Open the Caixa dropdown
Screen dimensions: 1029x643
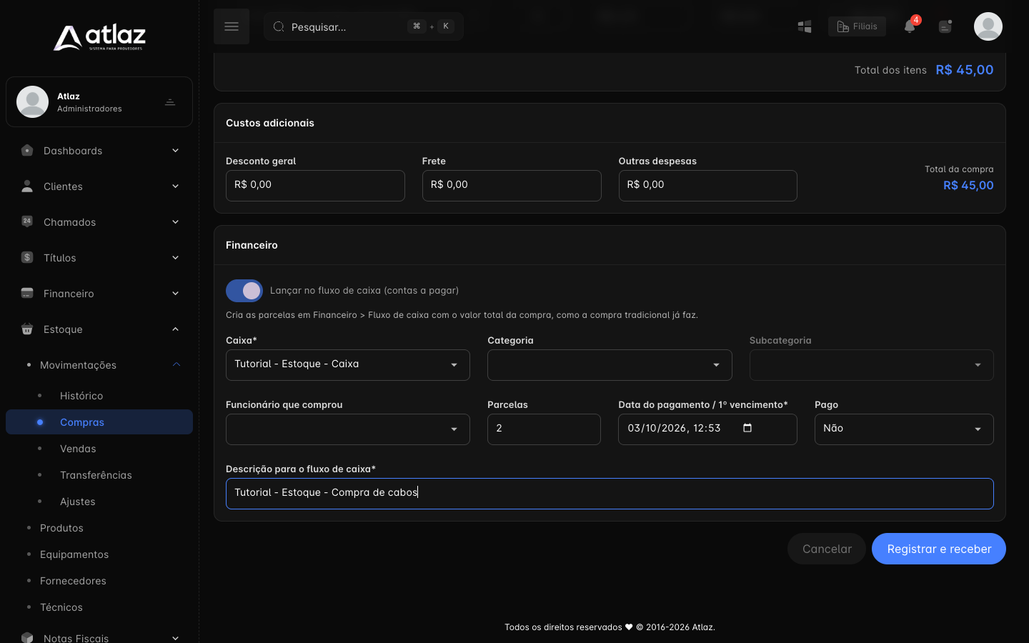(348, 365)
